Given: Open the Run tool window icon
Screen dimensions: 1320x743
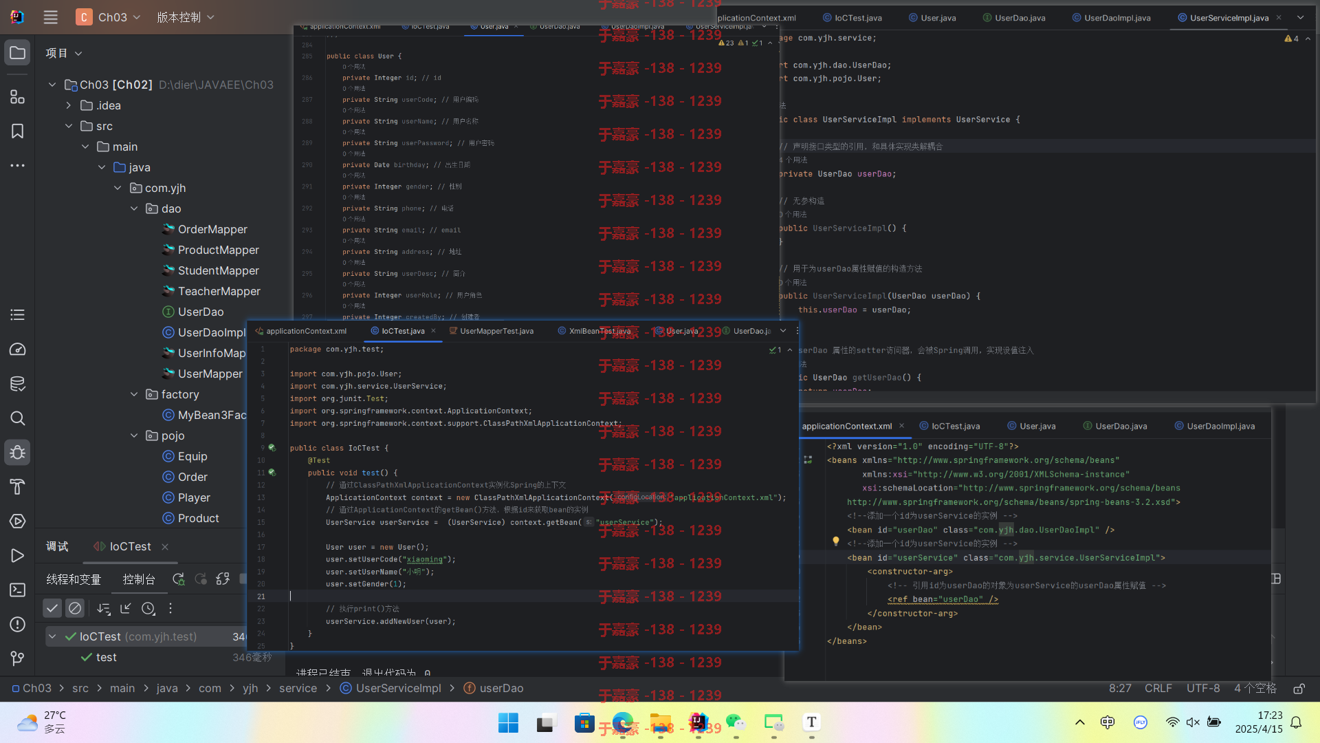Looking at the screenshot, I should point(17,556).
